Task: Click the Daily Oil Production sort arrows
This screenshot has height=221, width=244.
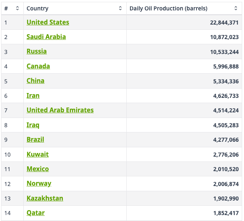Action: coord(236,8)
